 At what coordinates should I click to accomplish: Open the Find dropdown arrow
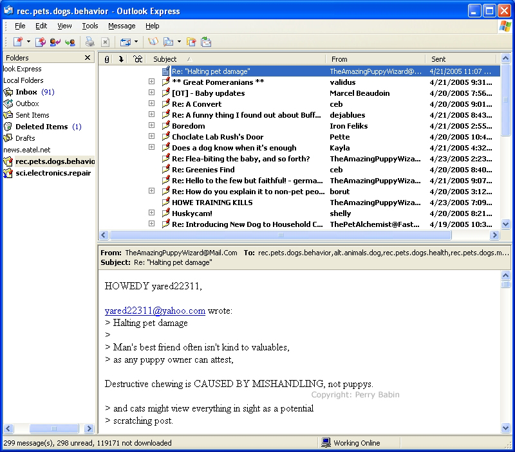pos(179,42)
